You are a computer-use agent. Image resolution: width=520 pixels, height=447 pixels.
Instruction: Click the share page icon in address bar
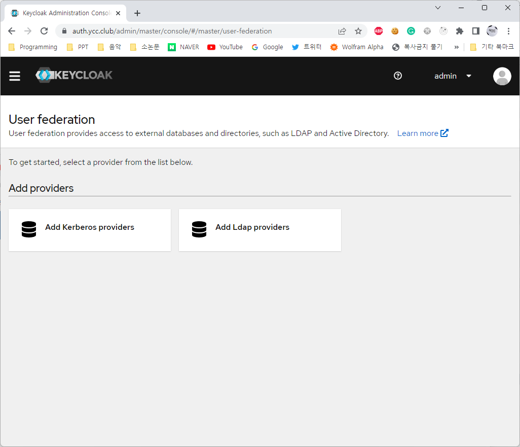(x=342, y=31)
